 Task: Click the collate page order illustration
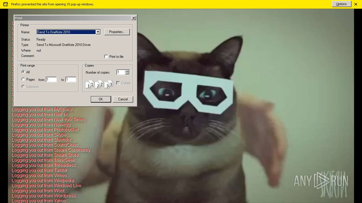click(x=99, y=84)
